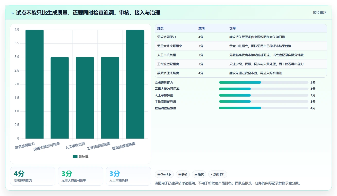Select the 无重大修改可用率 cell in the table
337x196 pixels.
point(170,46)
